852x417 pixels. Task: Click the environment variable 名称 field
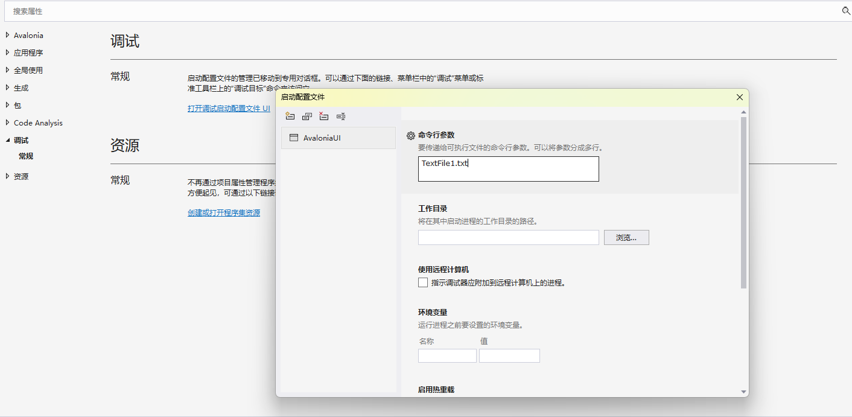[447, 355]
